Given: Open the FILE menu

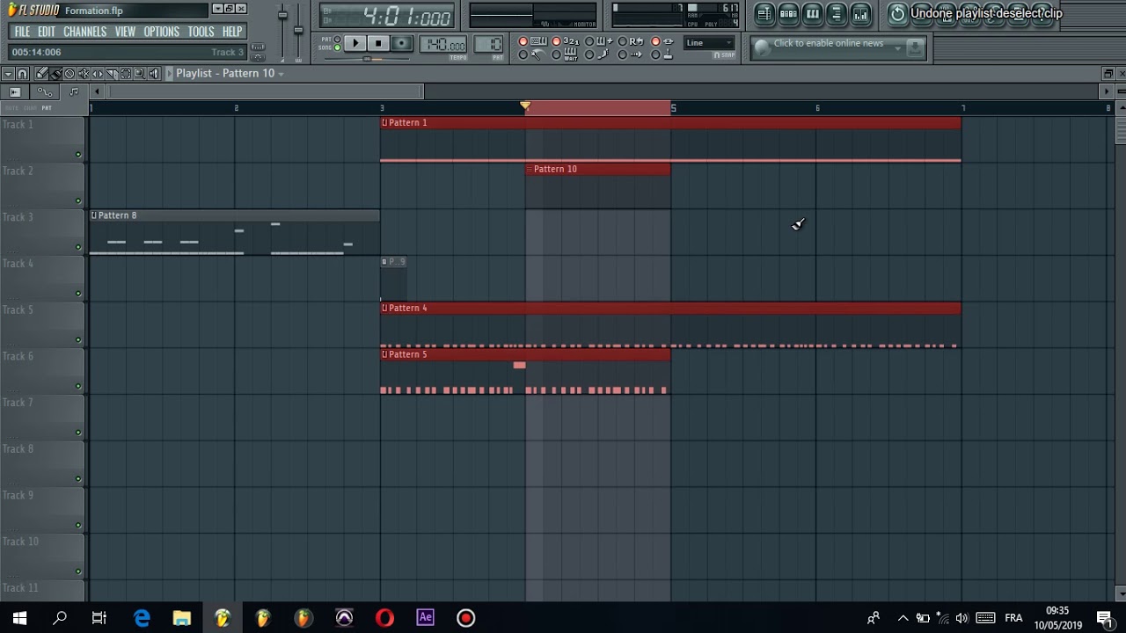Looking at the screenshot, I should (22, 32).
